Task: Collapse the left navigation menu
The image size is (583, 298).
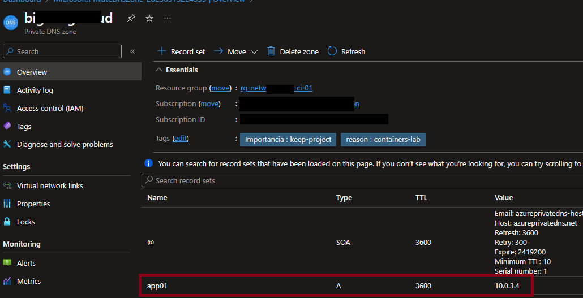Action: 132,51
